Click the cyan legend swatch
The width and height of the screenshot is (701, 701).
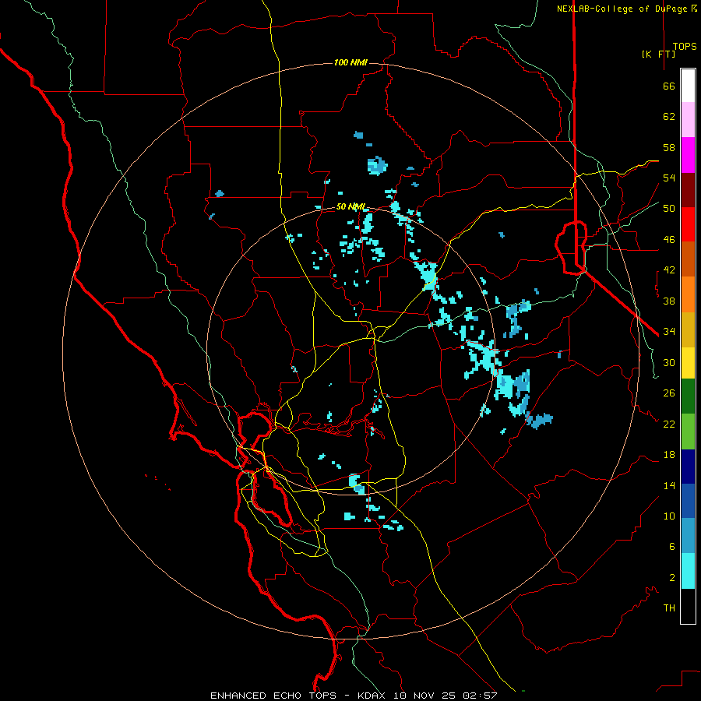[688, 571]
